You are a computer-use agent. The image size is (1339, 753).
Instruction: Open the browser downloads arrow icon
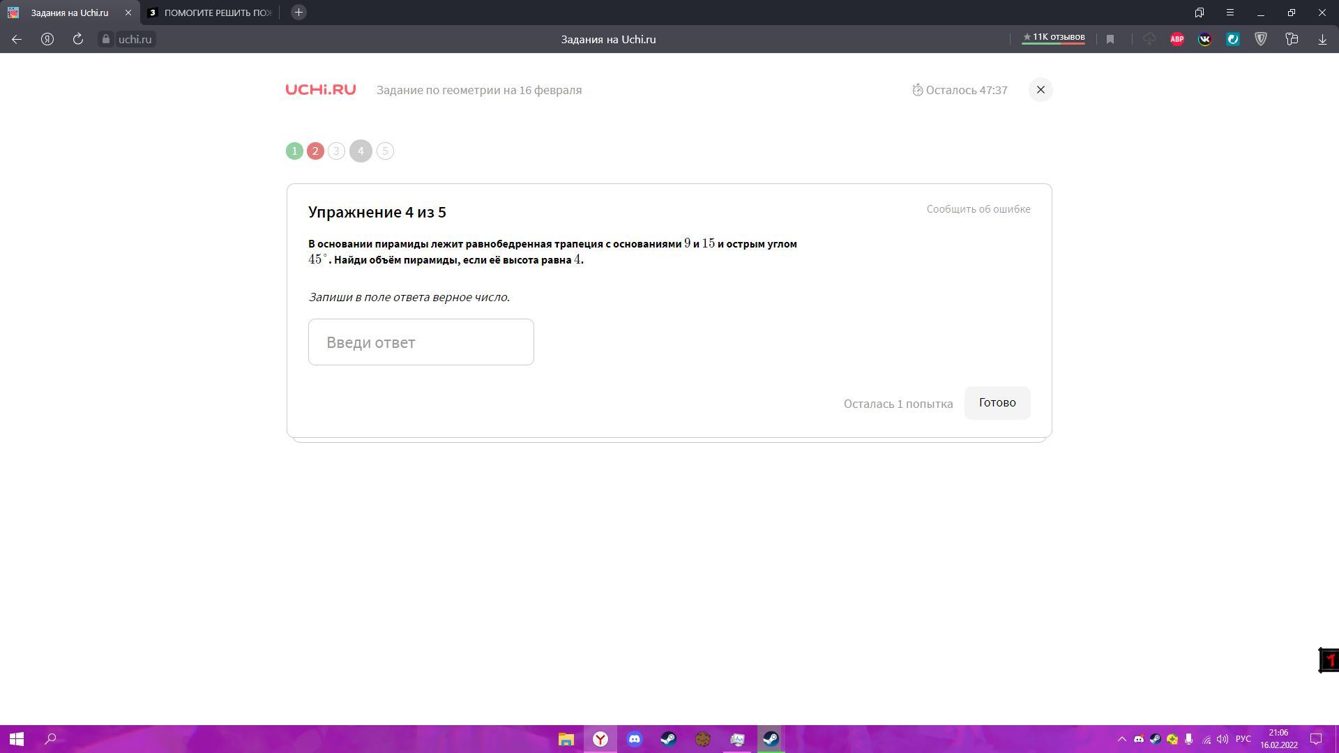[1322, 40]
